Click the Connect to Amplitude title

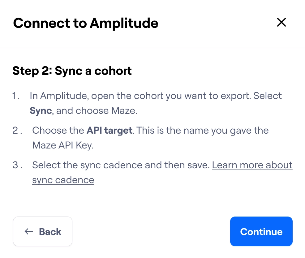(85, 23)
